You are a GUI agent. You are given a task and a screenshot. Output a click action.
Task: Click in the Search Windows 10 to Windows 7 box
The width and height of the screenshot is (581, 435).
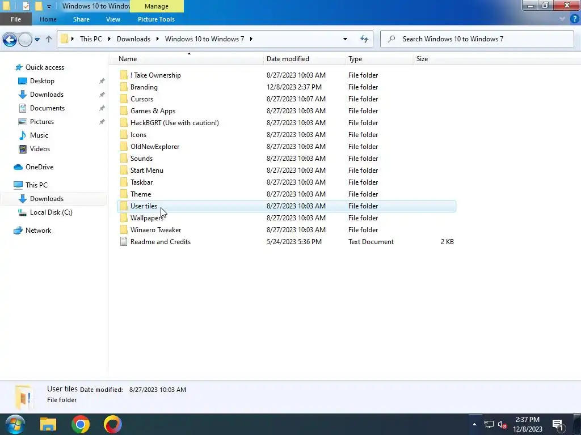[477, 39]
